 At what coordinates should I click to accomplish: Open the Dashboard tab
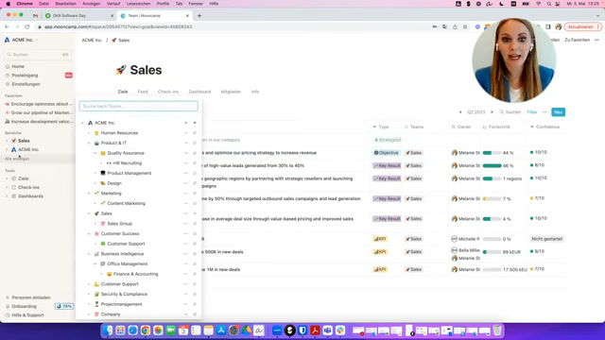tap(199, 92)
